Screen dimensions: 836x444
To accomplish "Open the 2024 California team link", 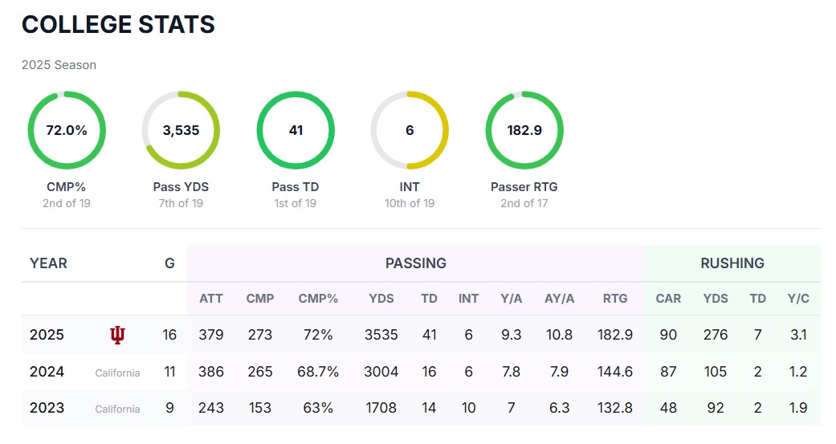I will [117, 373].
